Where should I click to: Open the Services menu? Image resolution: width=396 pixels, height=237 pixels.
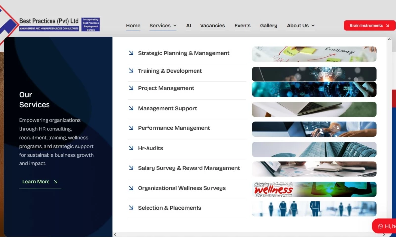click(x=160, y=26)
